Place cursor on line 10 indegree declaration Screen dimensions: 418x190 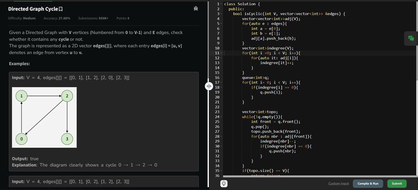[268, 48]
